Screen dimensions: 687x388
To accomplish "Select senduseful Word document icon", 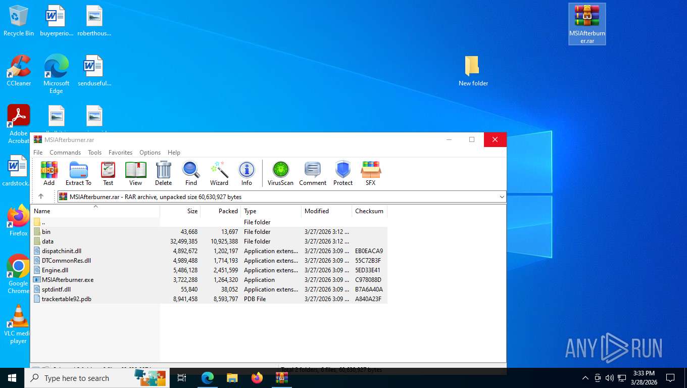I will (x=94, y=71).
